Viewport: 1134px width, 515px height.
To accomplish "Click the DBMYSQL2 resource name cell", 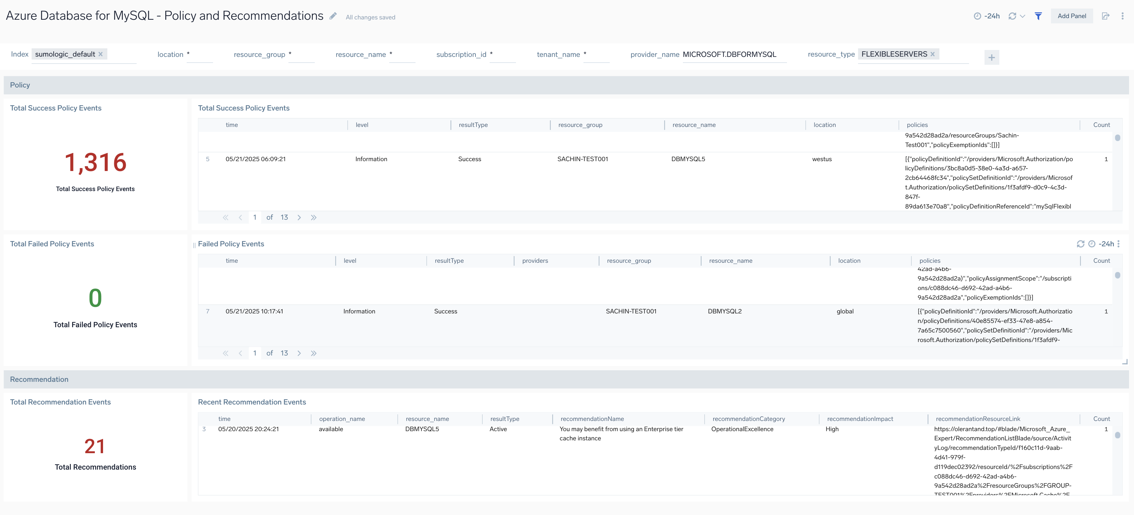I will tap(725, 311).
